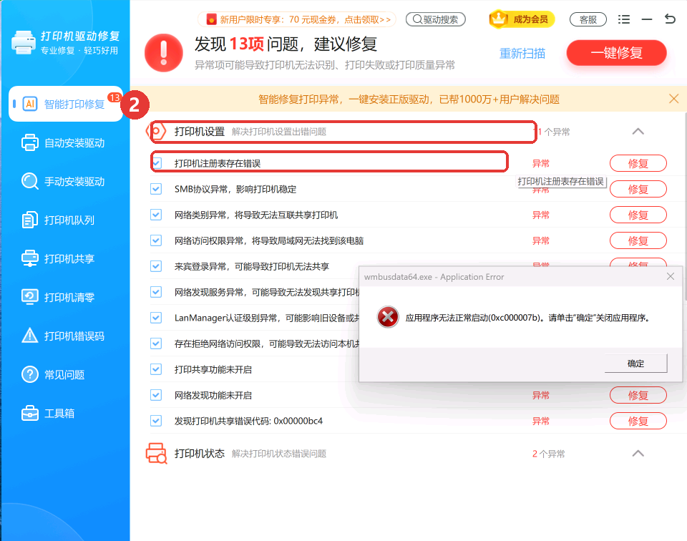The image size is (687, 541).
Task: Click the 手动安装驱动 search icon
Action: pyautogui.click(x=30, y=181)
